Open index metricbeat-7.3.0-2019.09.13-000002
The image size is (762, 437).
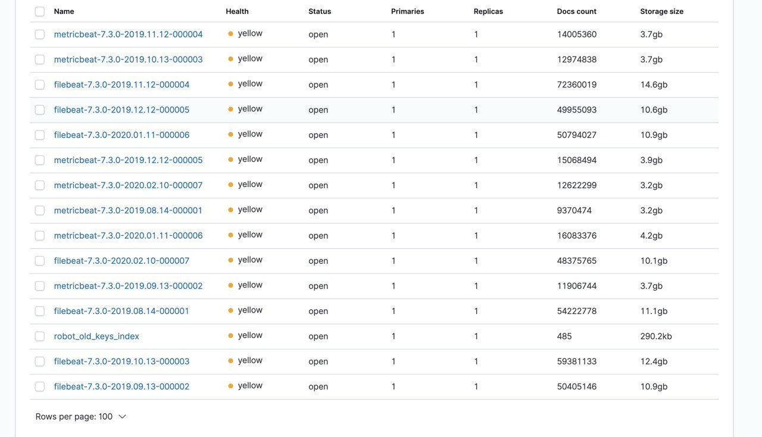coord(128,286)
